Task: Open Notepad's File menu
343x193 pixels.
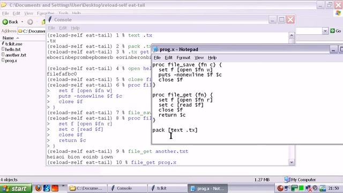Action: tap(157, 57)
